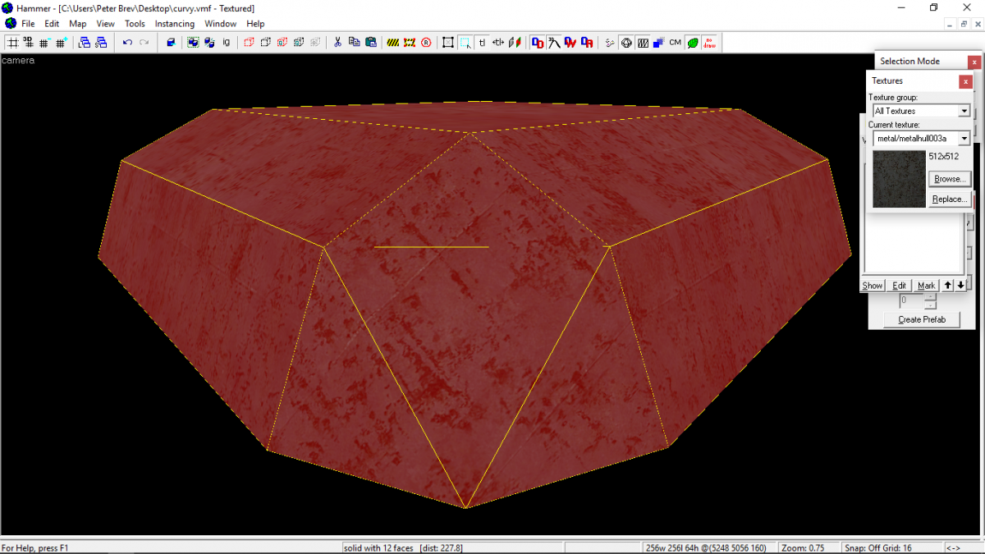Viewport: 985px width, 554px height.
Task: Click the current texture thumbnail preview
Action: click(x=898, y=178)
